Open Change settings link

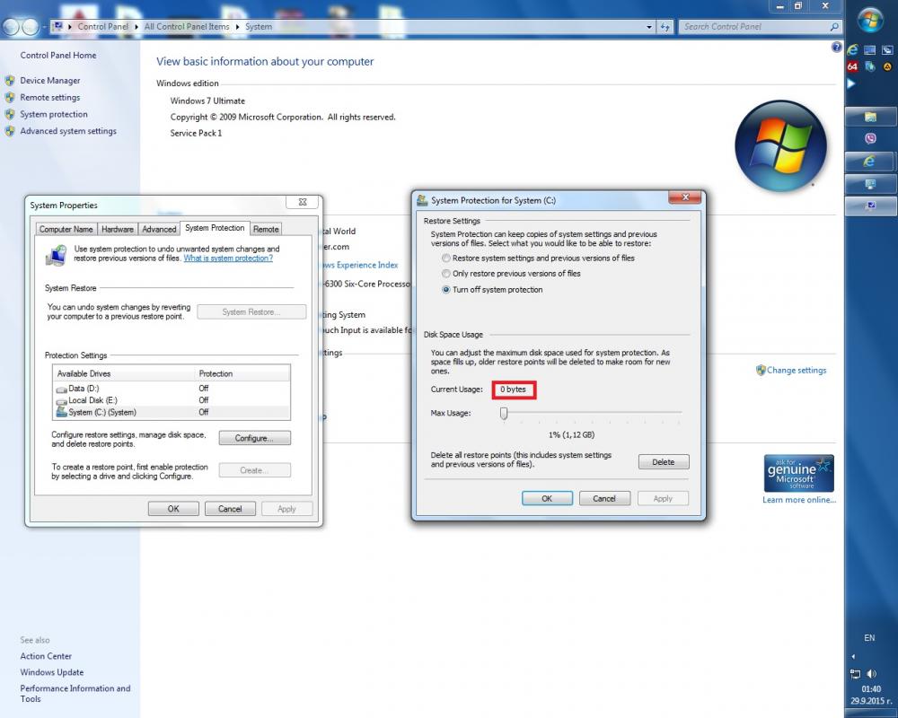(x=797, y=371)
